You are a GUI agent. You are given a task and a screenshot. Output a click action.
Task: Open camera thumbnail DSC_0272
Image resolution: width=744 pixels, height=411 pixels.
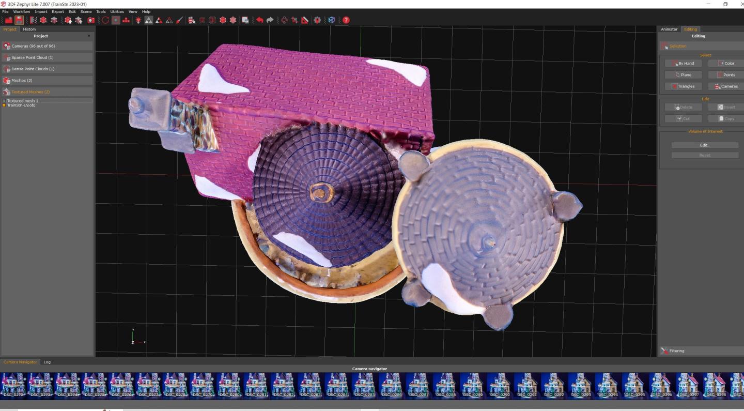point(13,385)
